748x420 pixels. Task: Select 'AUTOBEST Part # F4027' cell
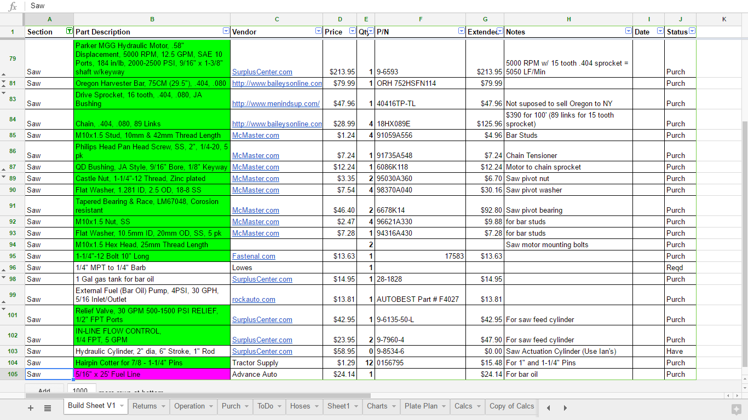420,295
